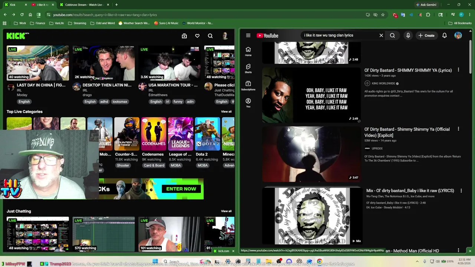View all Just Chatting streams

click(226, 211)
